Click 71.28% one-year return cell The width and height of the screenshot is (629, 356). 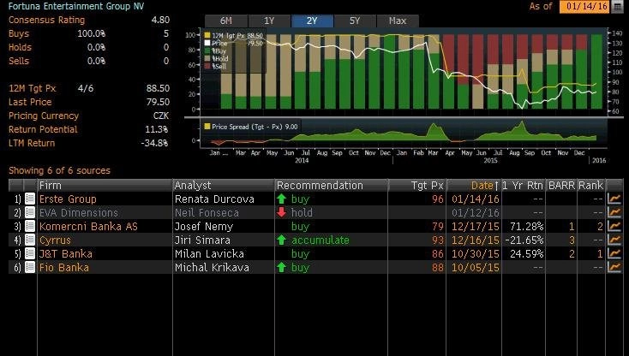(x=527, y=226)
